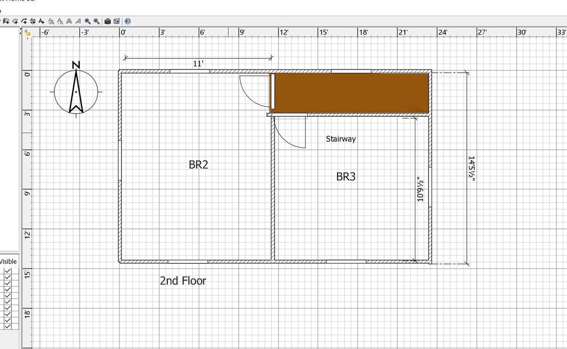Screen dimensions: 567x349
Task: Open the Create video tool
Action: [x=116, y=21]
